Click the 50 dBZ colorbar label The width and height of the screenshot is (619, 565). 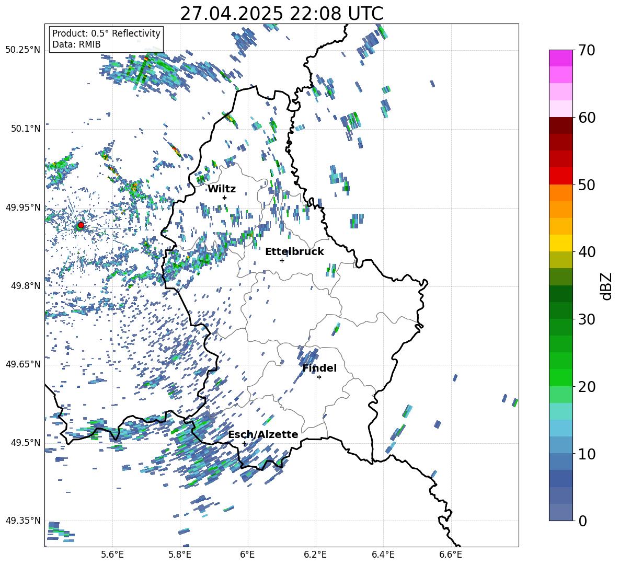tap(587, 185)
